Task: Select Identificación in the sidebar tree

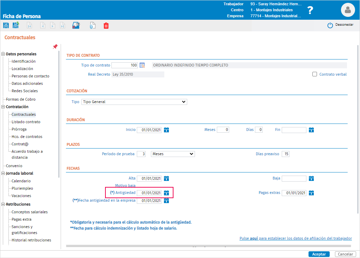Action: click(x=24, y=61)
